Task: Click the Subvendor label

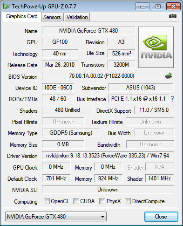Action: pyautogui.click(x=94, y=88)
